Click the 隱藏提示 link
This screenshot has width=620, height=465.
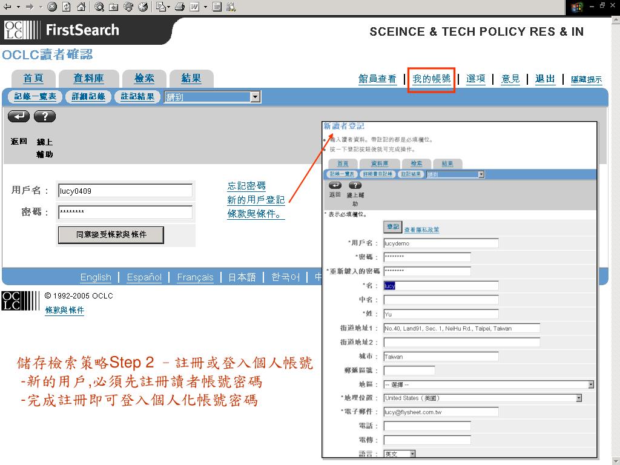[586, 79]
